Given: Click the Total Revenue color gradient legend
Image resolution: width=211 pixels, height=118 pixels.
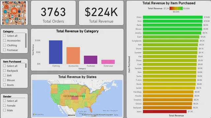Looking at the screenshot, I should point(176,9).
